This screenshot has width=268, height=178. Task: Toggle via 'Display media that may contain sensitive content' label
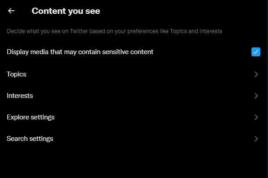80,52
